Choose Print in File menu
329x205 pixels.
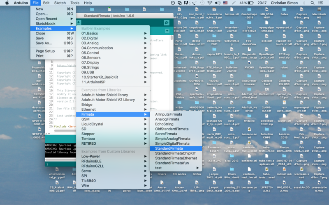53,56
